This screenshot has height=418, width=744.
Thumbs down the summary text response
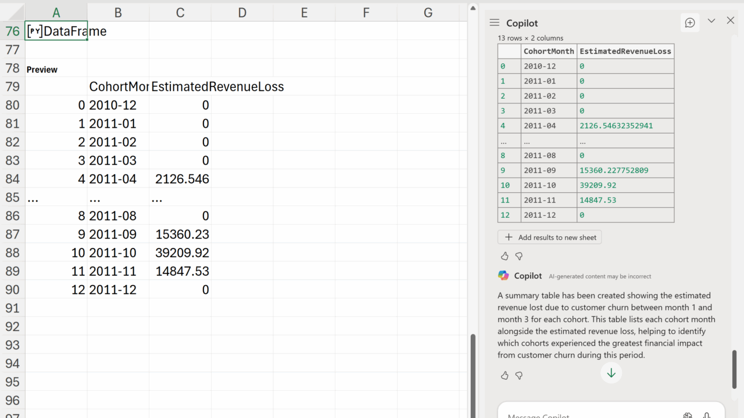(519, 376)
